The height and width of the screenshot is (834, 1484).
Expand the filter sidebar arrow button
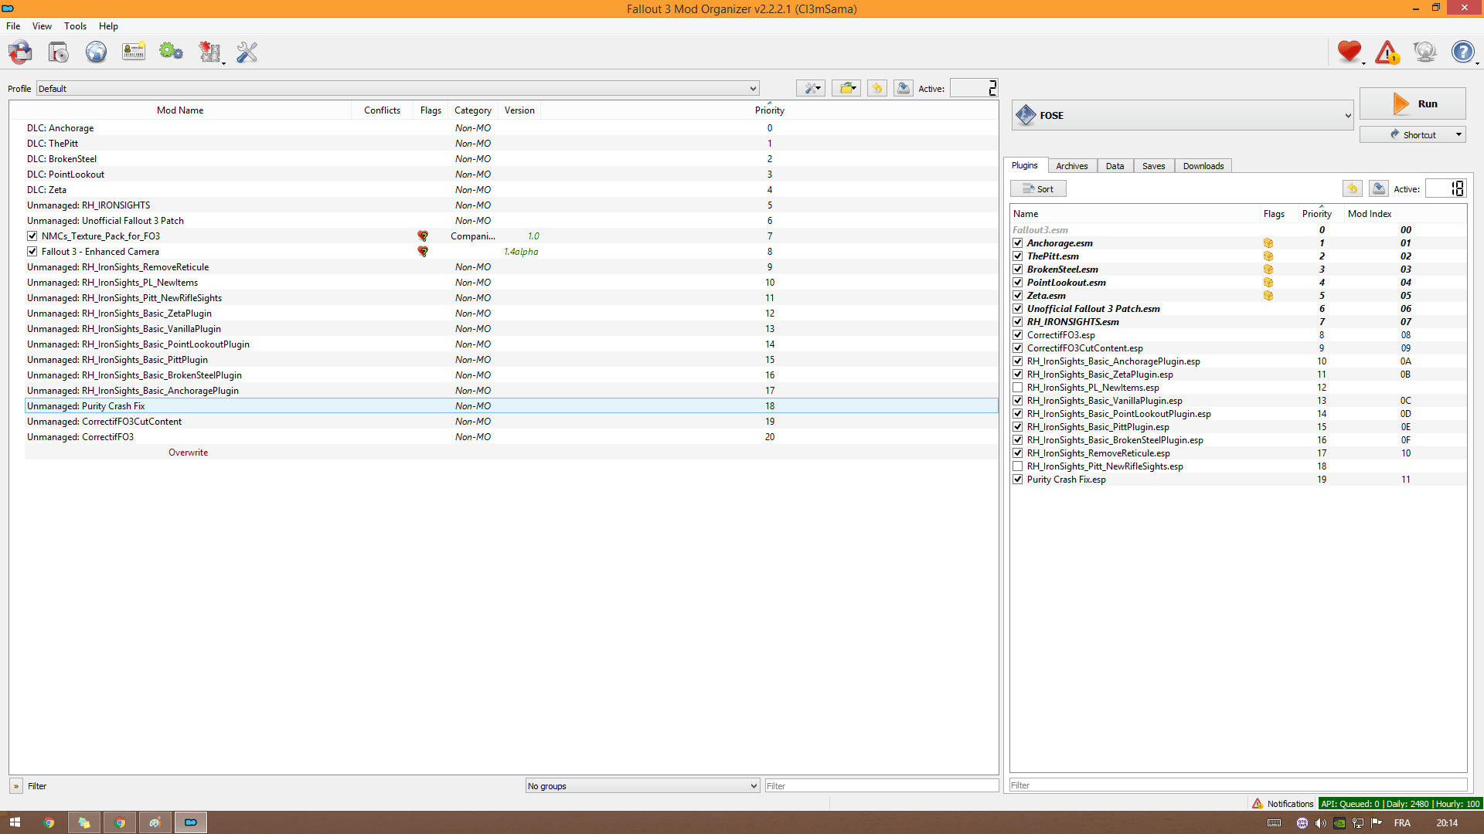pos(15,786)
